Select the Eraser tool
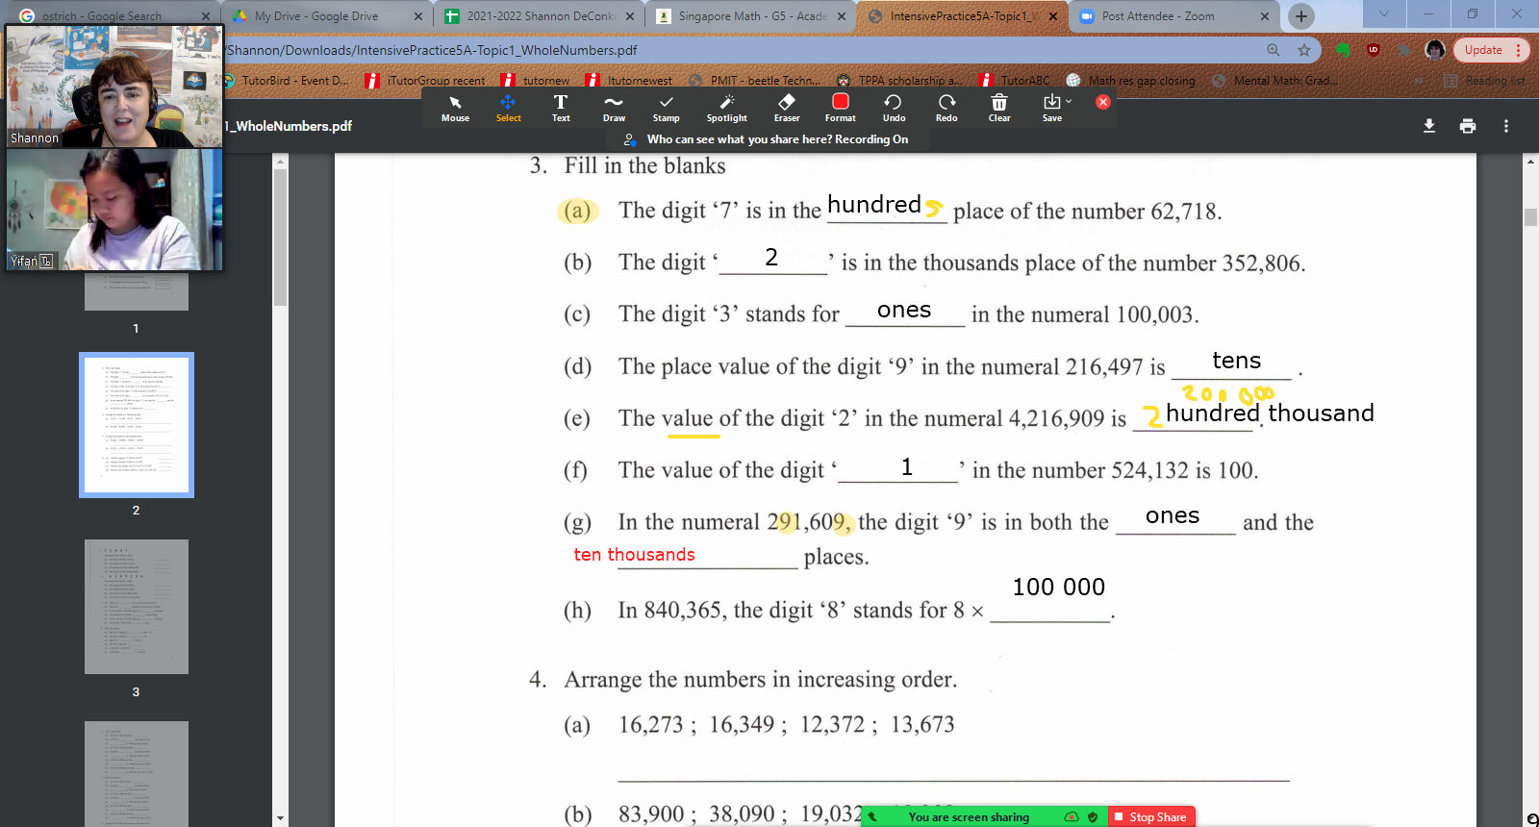The image size is (1539, 827). coord(787,109)
